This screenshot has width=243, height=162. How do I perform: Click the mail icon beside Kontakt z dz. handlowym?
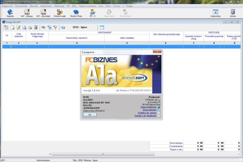pyautogui.click(x=159, y=116)
